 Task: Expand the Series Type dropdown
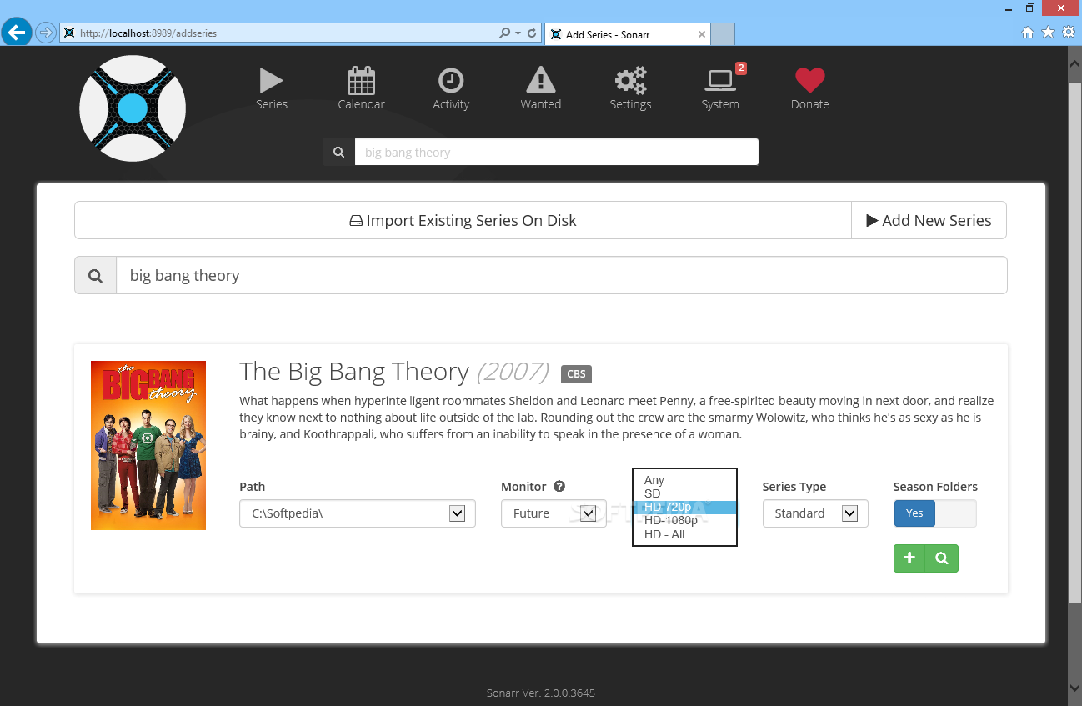[x=849, y=513]
